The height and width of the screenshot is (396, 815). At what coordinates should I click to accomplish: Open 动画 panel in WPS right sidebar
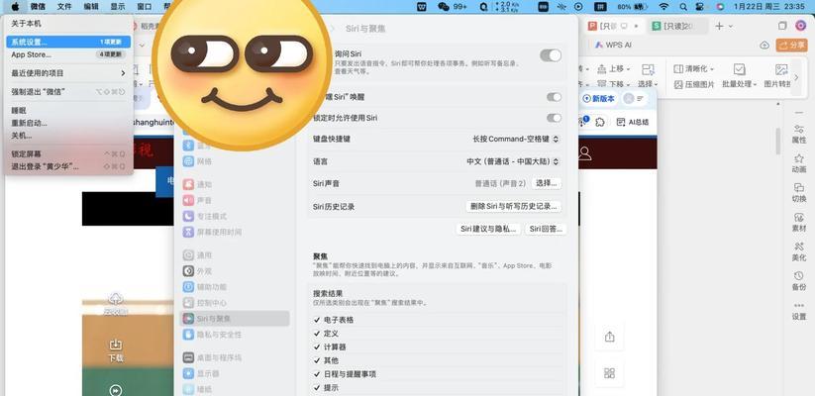pyautogui.click(x=799, y=163)
